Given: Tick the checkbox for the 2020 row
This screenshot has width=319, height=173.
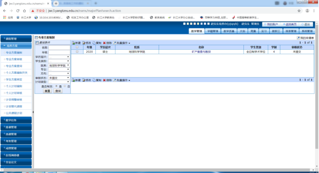Looking at the screenshot, I should point(77,52).
